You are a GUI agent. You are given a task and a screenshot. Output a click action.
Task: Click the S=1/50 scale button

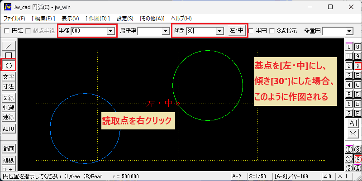click(x=259, y=176)
